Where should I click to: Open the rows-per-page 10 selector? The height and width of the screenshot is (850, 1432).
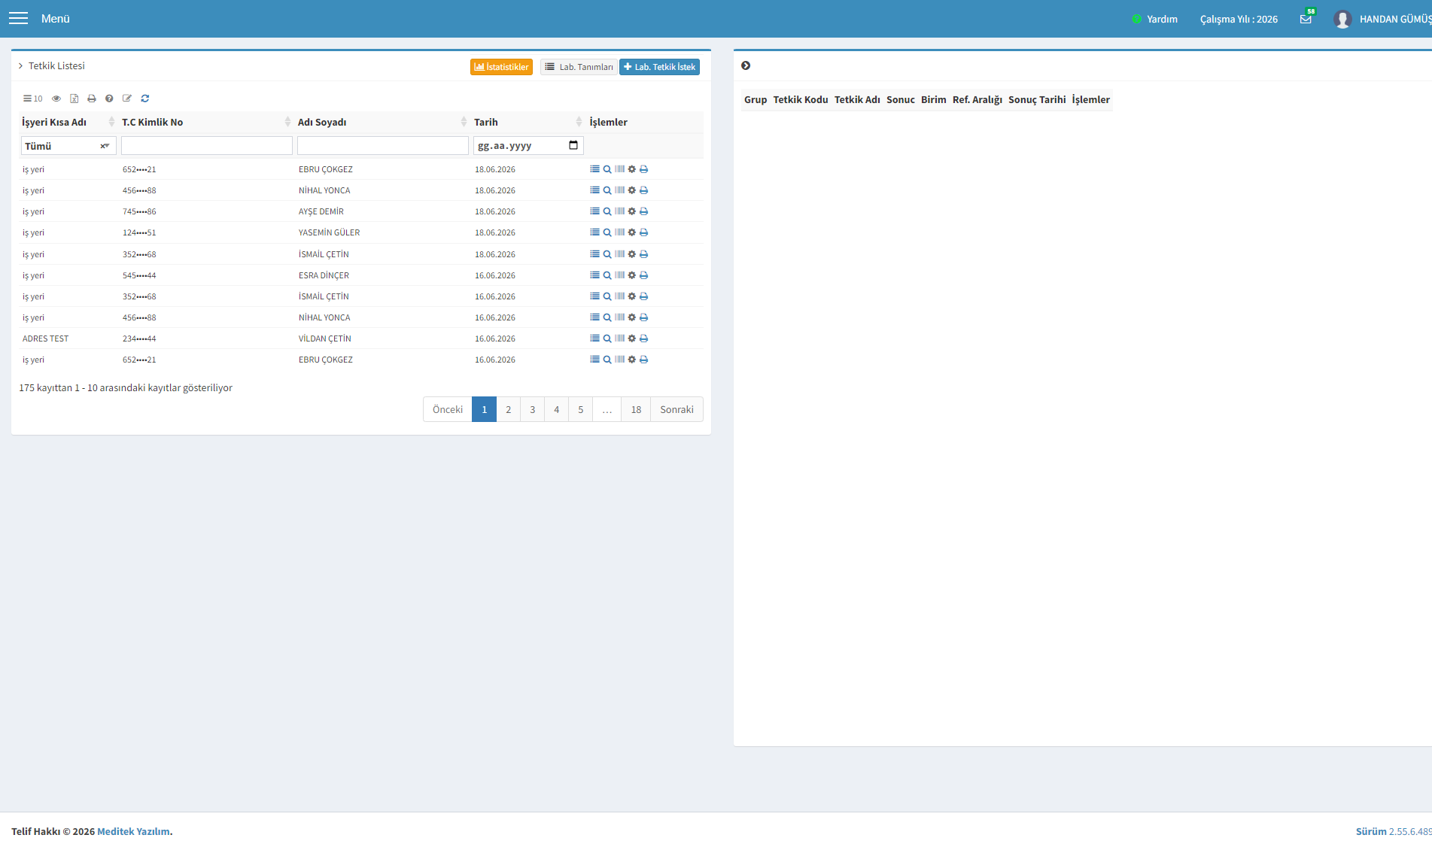pos(32,99)
